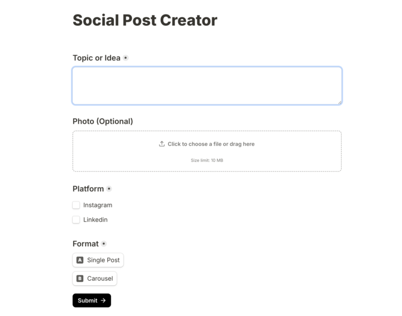Click required asterisk next to Platform label
Image resolution: width=402 pixels, height=316 pixels.
coord(109,189)
